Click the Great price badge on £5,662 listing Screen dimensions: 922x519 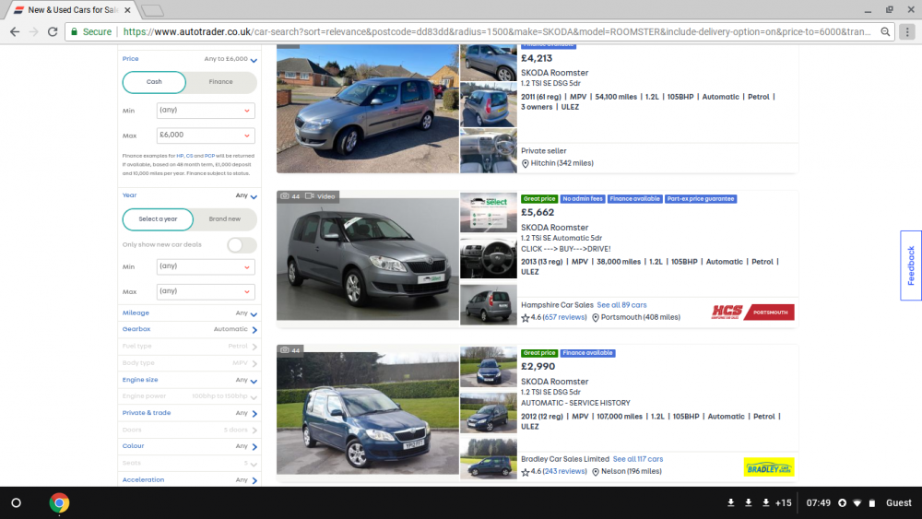tap(539, 199)
